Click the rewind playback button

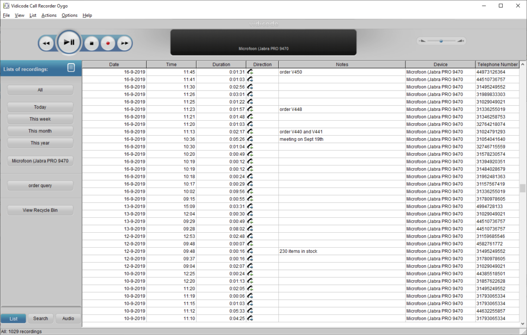click(x=46, y=43)
